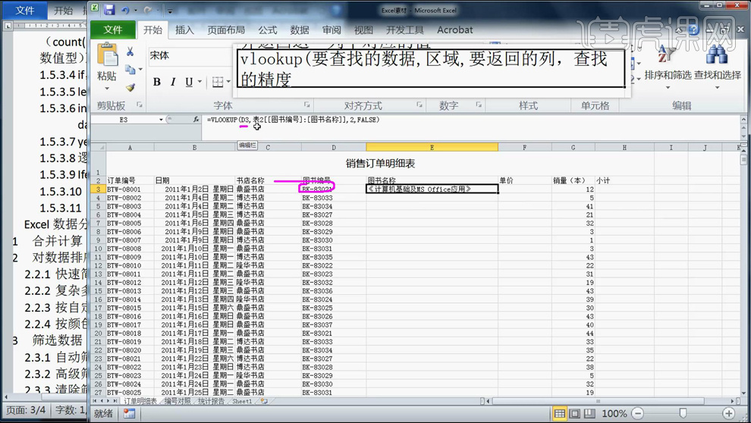Click the Redo arrow icon
751x423 pixels.
click(x=147, y=10)
